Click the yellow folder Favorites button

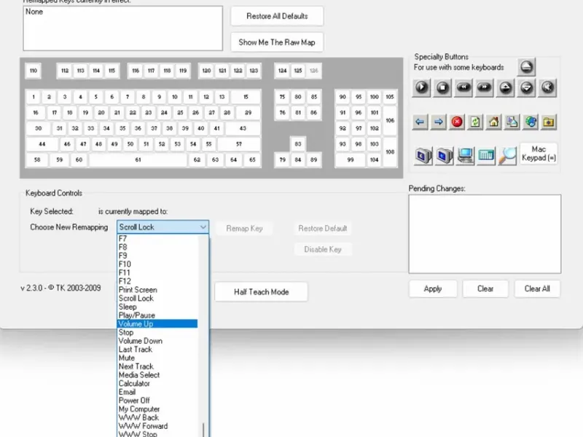click(549, 122)
